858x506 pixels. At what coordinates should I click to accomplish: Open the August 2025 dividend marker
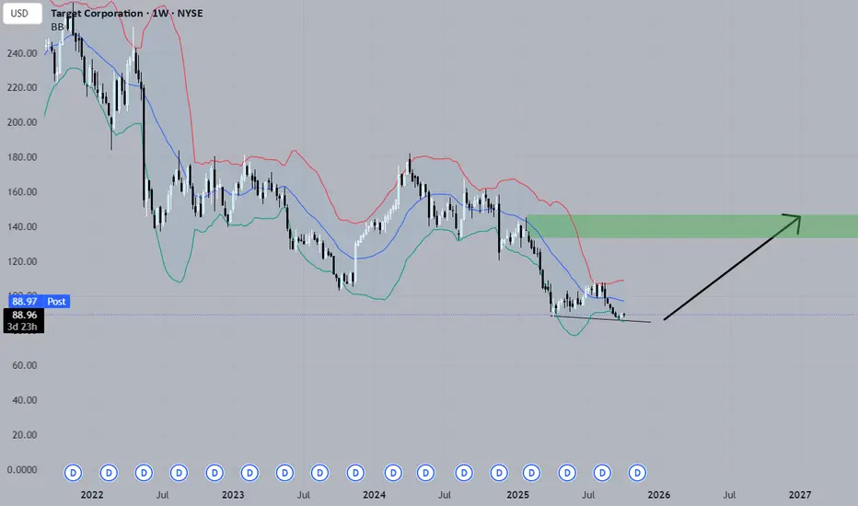pos(602,473)
